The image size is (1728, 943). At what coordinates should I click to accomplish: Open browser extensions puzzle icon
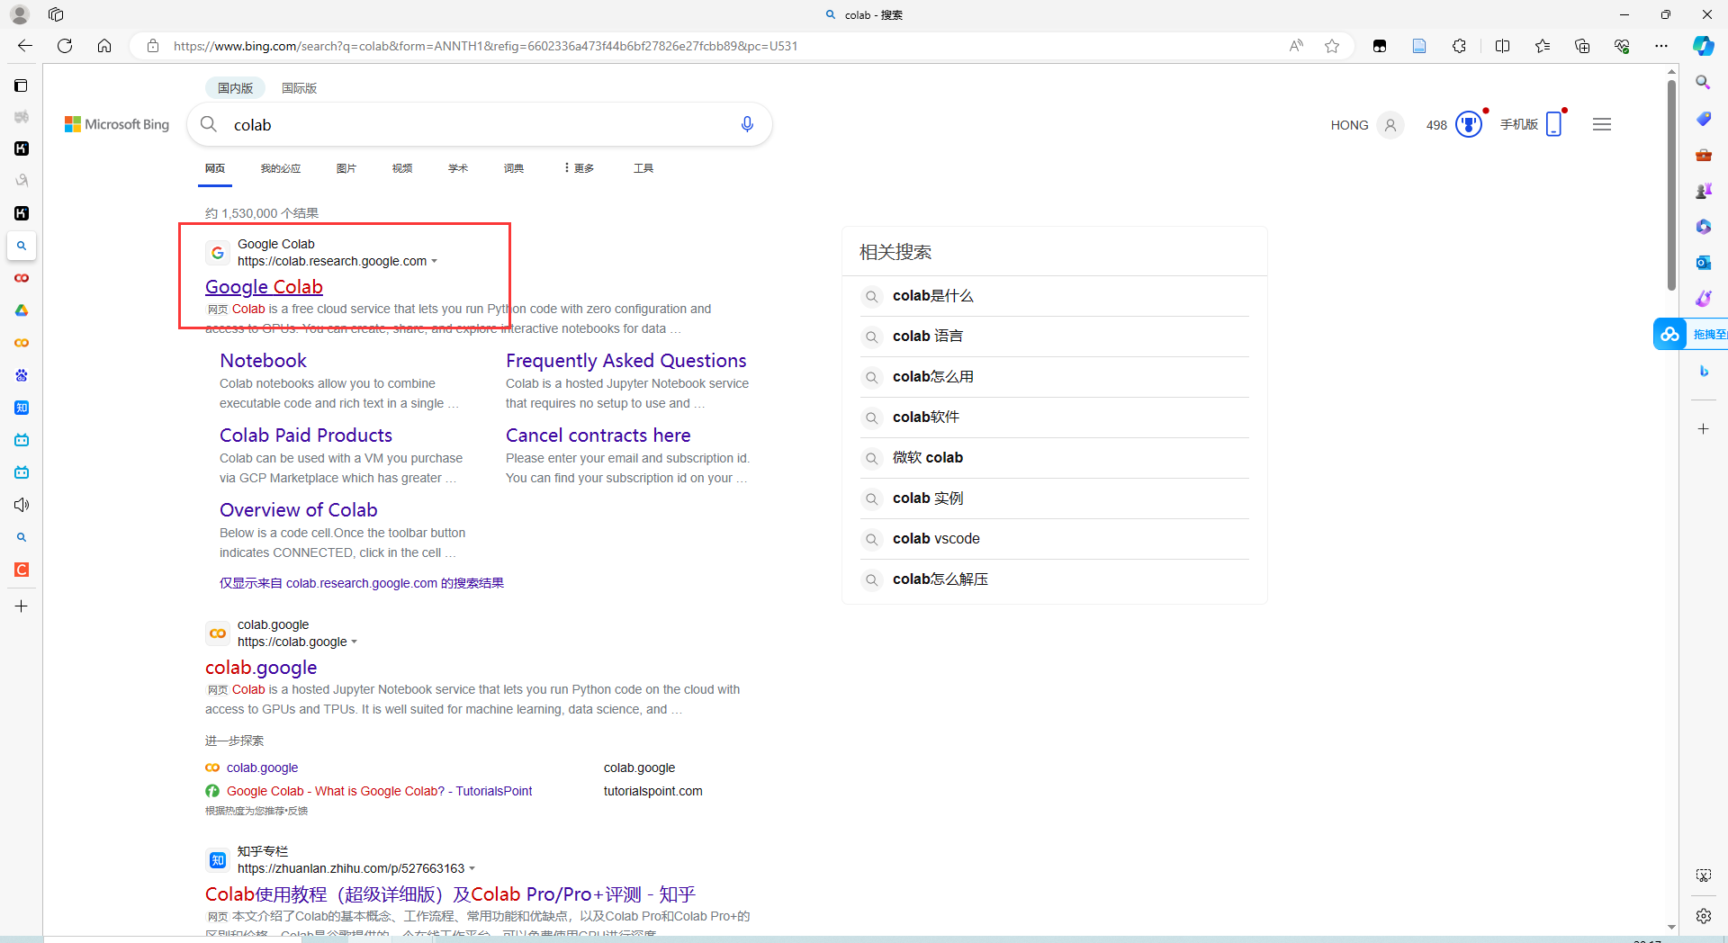point(1459,46)
